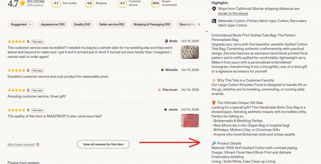Click the gift emoji beside Ultimate Unique Gift Idea
Screen dimensions: 321x164
(214, 103)
